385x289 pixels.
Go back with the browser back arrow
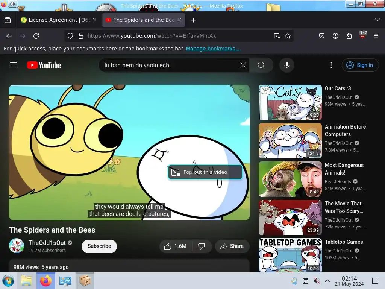pos(9,36)
